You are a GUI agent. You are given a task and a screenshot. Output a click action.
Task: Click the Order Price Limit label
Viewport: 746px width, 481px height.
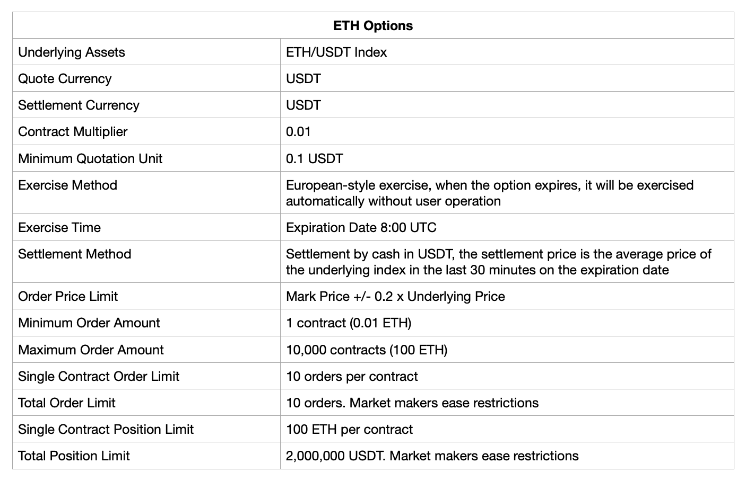click(68, 296)
